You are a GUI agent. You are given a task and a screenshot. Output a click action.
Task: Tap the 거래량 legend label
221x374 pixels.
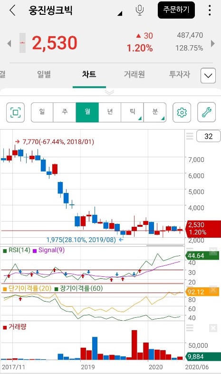point(15,327)
